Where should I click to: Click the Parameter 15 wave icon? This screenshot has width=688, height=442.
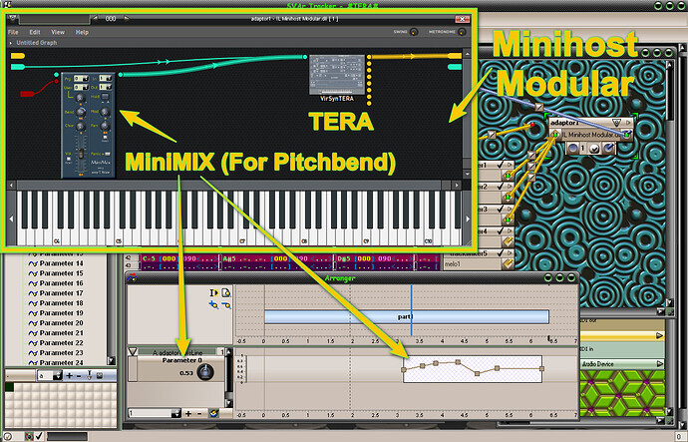(33, 273)
